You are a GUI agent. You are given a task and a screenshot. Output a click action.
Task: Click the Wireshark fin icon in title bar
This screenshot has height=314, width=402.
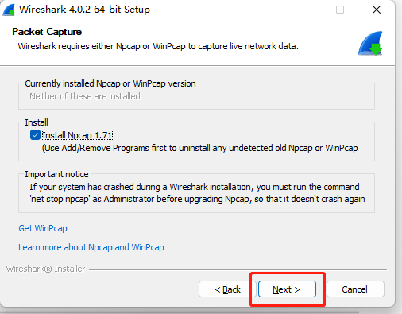tap(9, 10)
